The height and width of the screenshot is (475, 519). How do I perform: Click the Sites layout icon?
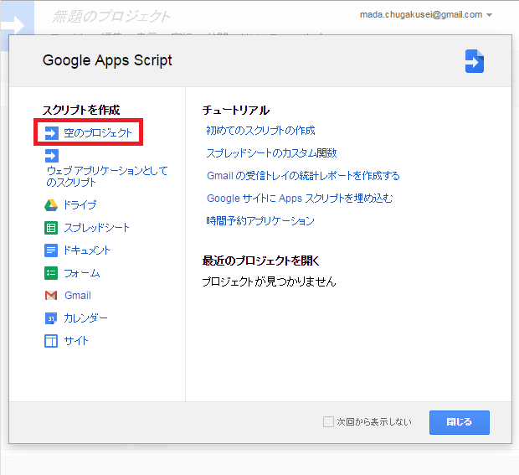[51, 341]
